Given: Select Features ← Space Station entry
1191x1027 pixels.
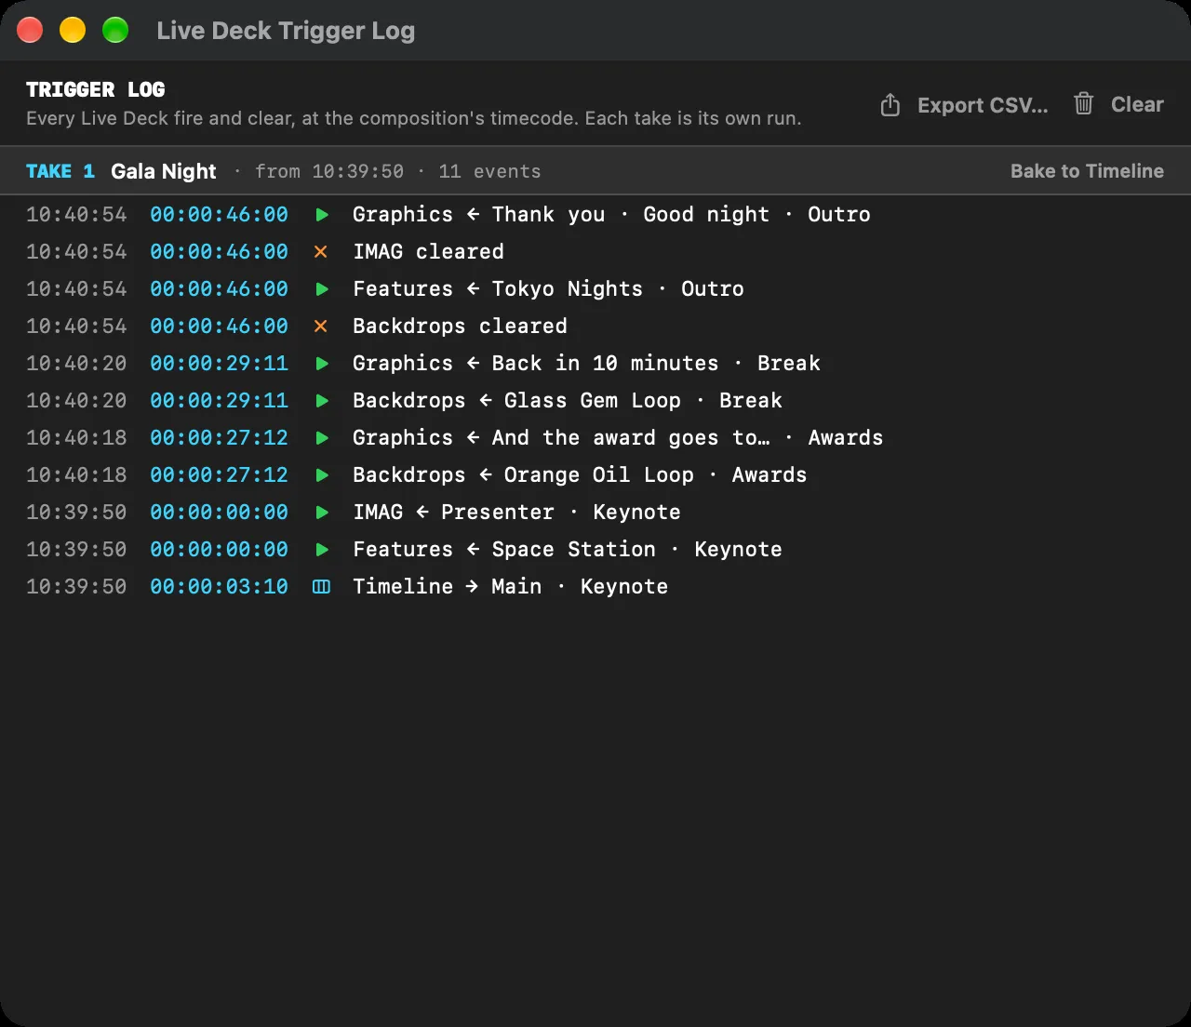Looking at the screenshot, I should tap(568, 550).
